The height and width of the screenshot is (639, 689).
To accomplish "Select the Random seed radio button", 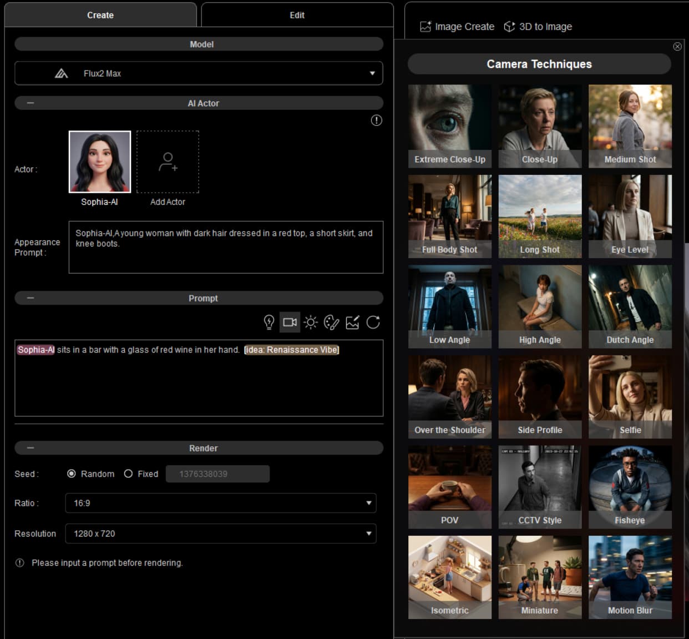I will pyautogui.click(x=72, y=474).
